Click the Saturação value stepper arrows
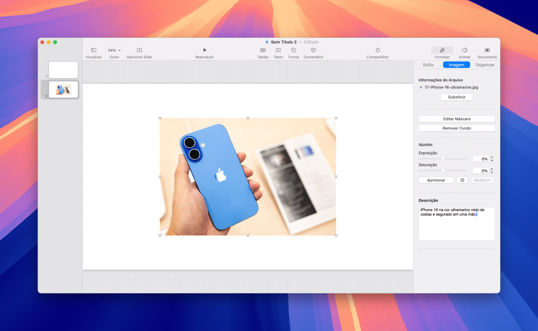Screen dimensions: 538x331 tap(492, 171)
